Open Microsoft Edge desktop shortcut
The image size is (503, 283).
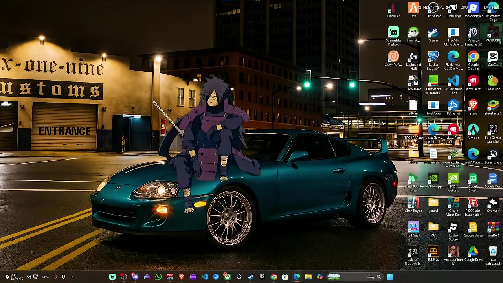coord(493,12)
